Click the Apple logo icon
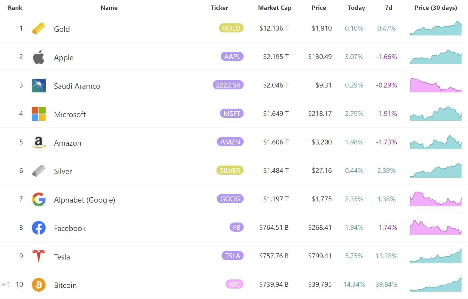Screen dimensions: 468x299 (x=39, y=57)
